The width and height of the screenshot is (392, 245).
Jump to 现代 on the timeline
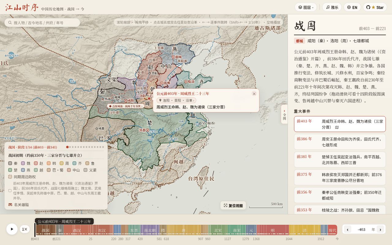point(332,230)
